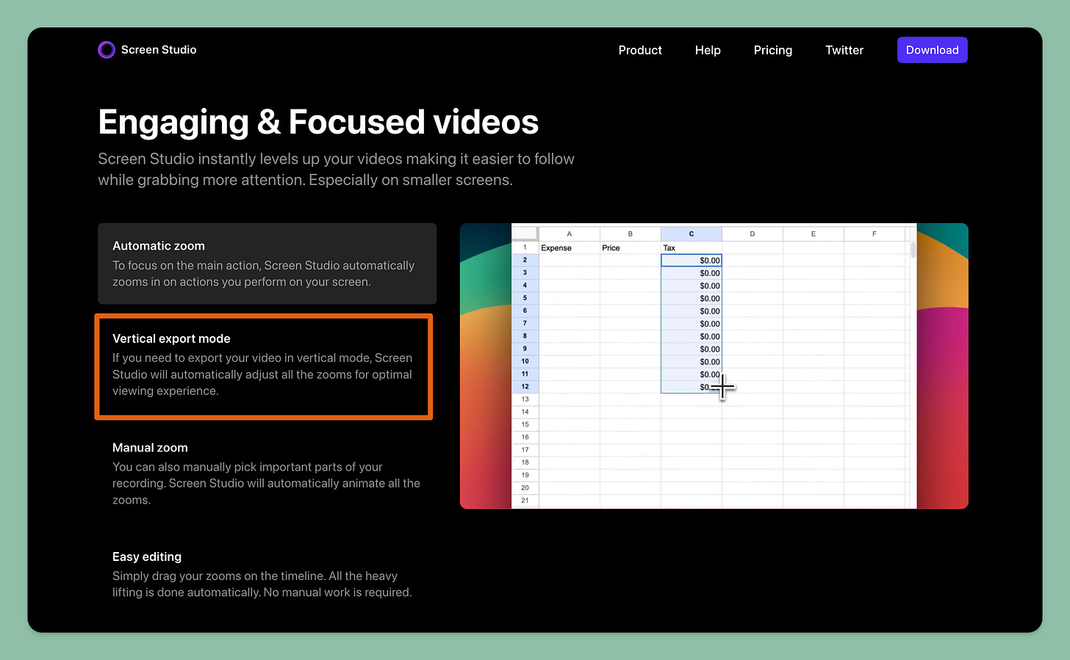Image resolution: width=1070 pixels, height=660 pixels.
Task: Click column A header in spreadsheet demo
Action: pos(569,233)
